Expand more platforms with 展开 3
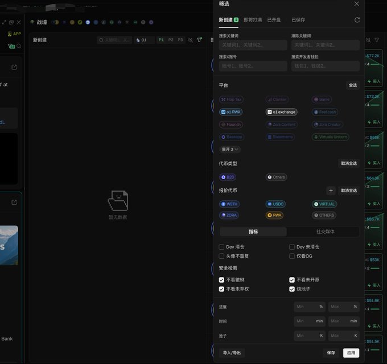 (x=229, y=149)
